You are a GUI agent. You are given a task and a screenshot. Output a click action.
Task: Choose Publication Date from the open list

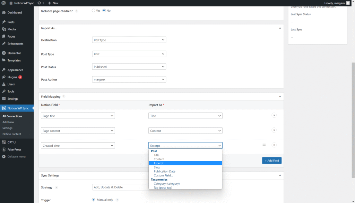[164, 172]
